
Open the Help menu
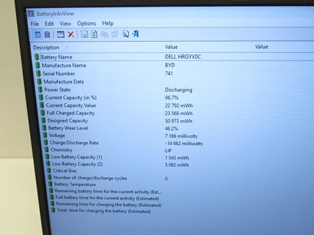108,23
